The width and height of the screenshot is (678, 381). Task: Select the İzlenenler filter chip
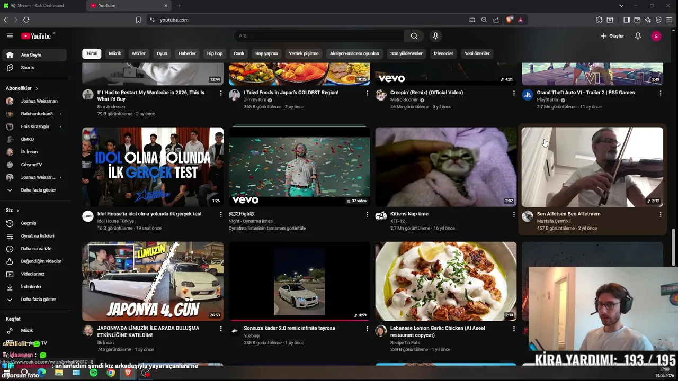coord(443,53)
